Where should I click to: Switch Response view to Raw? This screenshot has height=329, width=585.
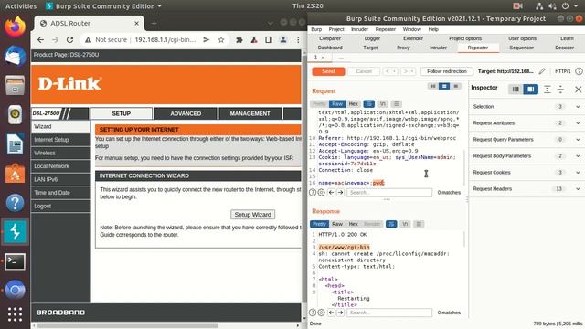click(337, 224)
